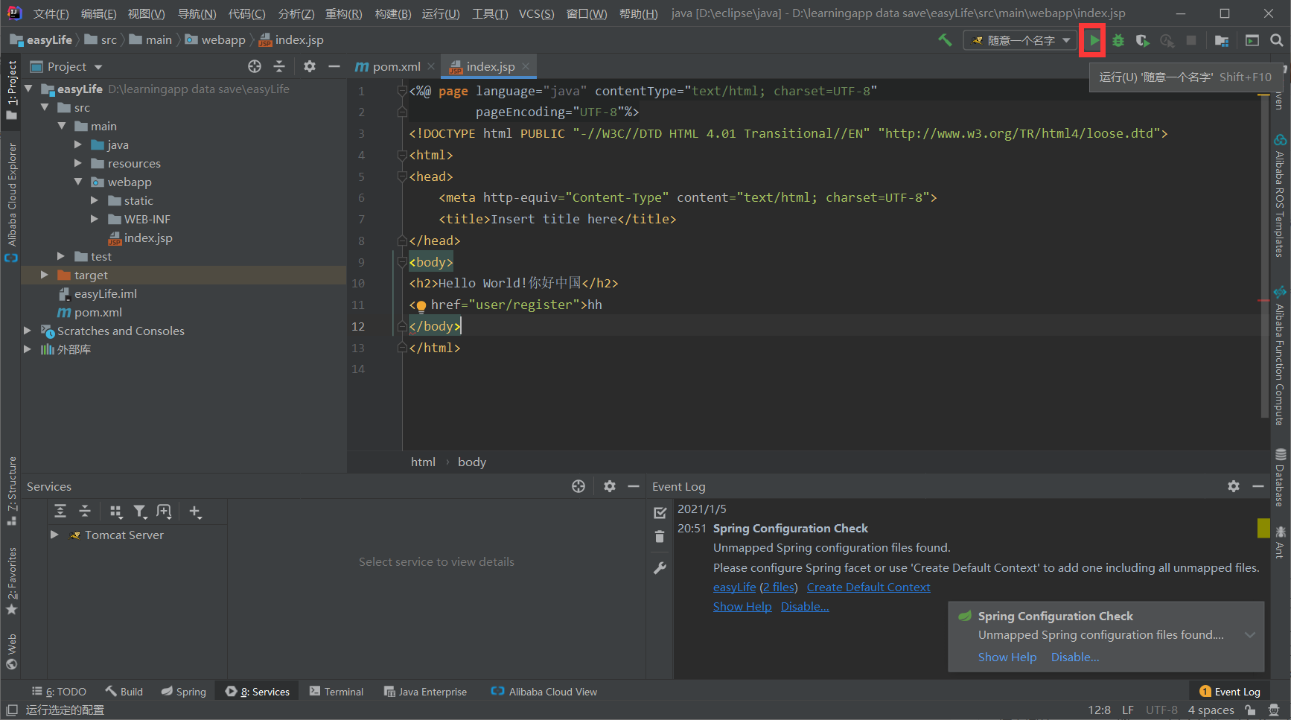Hide the Project panel
1291x720 pixels.
point(334,66)
